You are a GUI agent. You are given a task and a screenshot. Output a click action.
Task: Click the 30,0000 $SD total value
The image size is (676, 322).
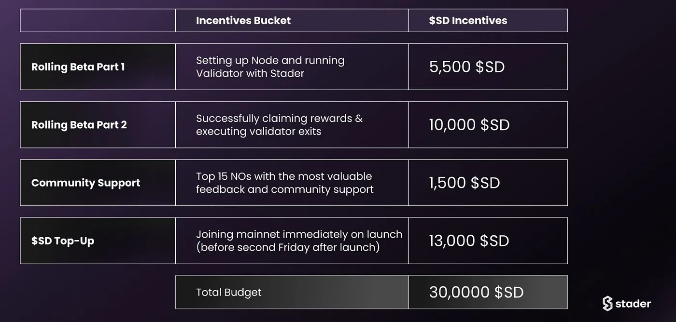pyautogui.click(x=476, y=292)
